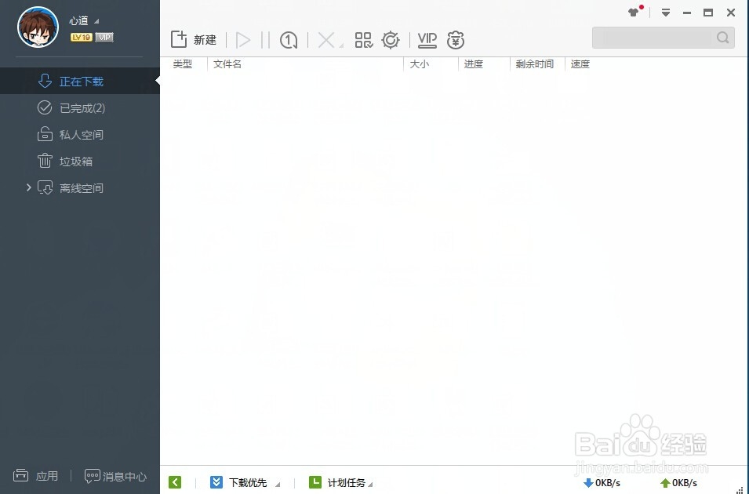The height and width of the screenshot is (494, 749).
Task: Open 消息中心 at the bottom left
Action: click(116, 476)
